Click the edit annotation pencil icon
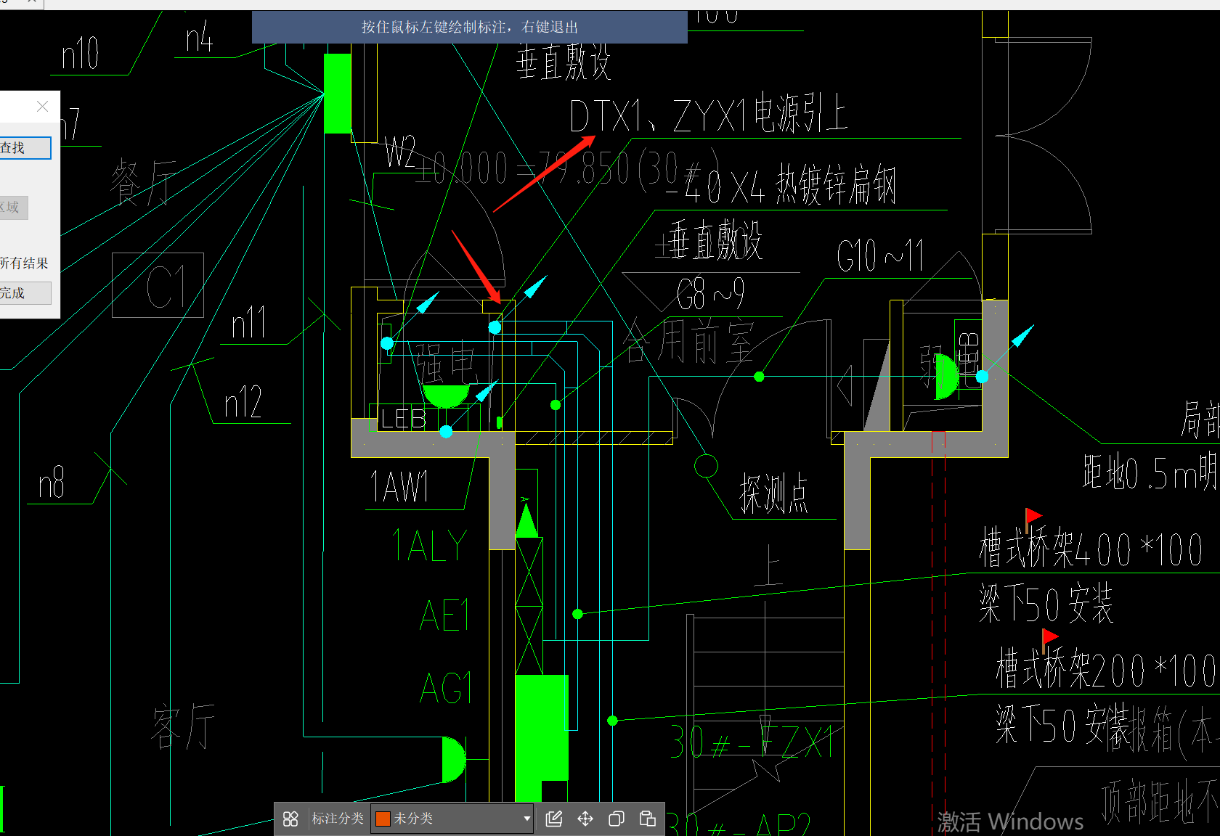1220x836 pixels. tap(554, 819)
